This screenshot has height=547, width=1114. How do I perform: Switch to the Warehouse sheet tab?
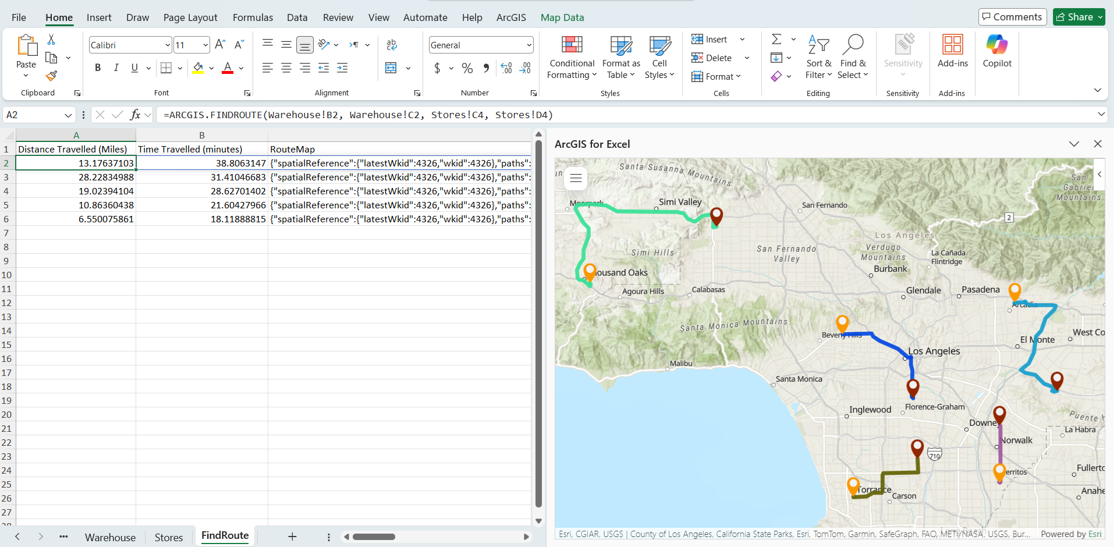tap(110, 537)
